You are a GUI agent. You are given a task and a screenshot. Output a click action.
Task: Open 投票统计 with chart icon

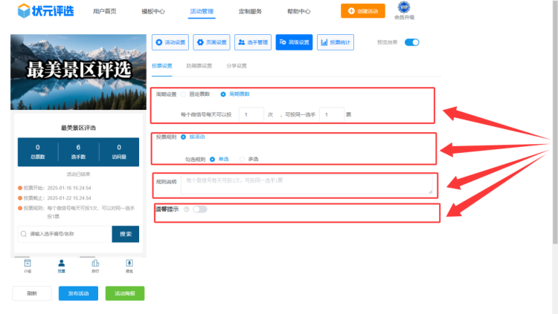click(x=336, y=42)
